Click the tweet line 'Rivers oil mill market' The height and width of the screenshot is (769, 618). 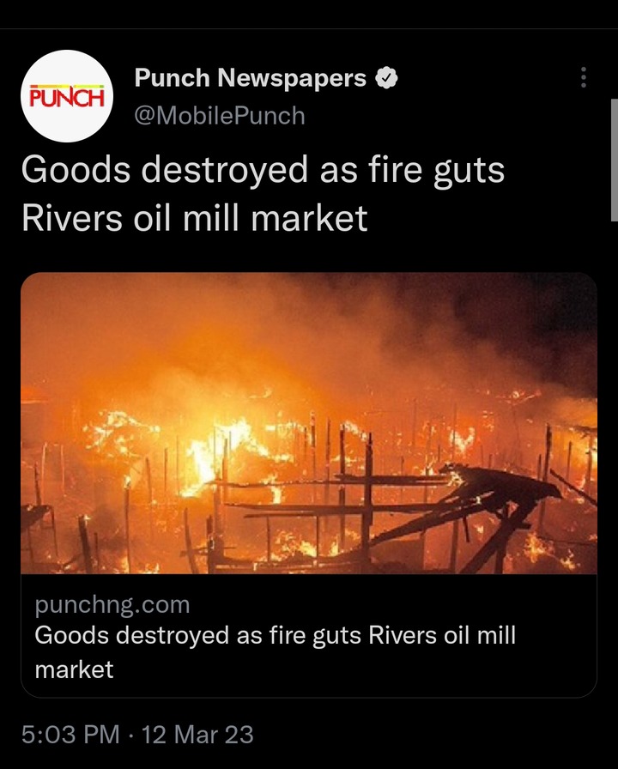click(x=195, y=218)
